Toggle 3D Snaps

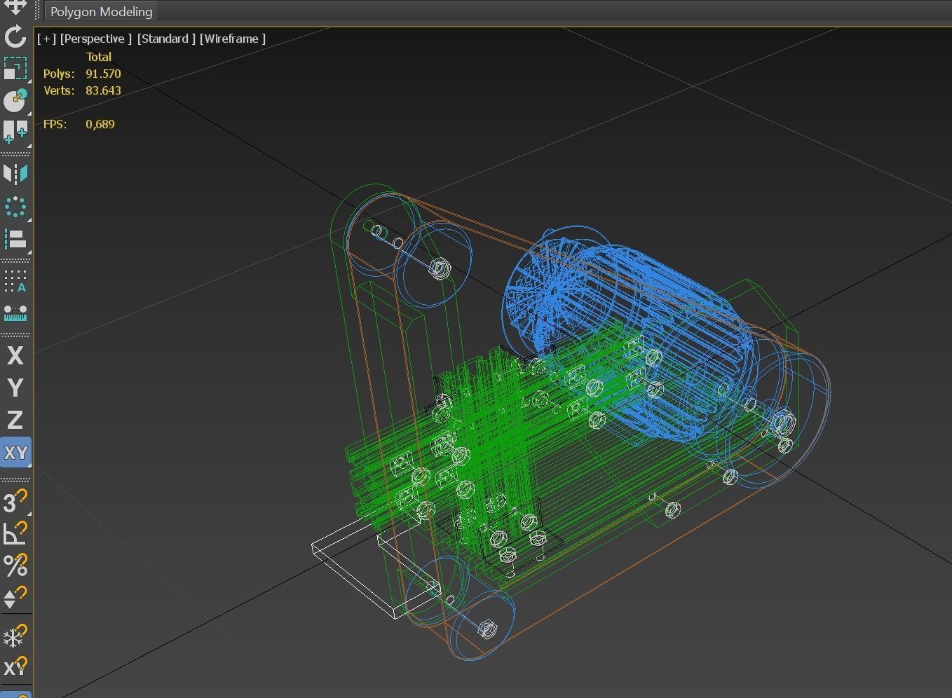[15, 501]
